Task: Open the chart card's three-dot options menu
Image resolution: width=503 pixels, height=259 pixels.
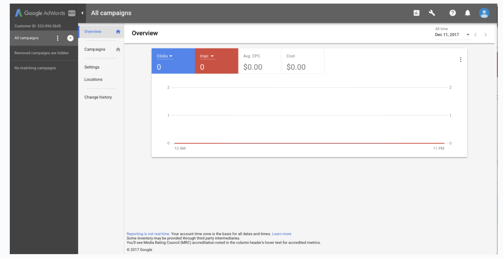Action: pyautogui.click(x=460, y=60)
